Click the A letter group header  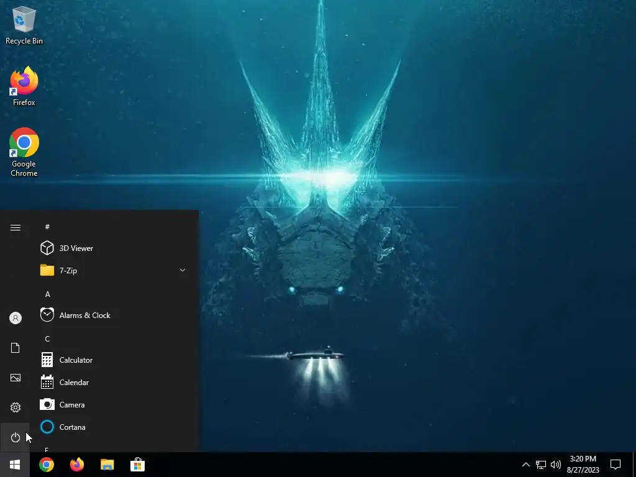(x=47, y=294)
